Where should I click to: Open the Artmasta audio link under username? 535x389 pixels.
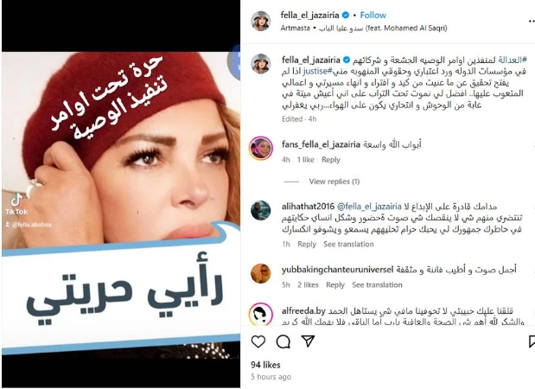(x=295, y=28)
